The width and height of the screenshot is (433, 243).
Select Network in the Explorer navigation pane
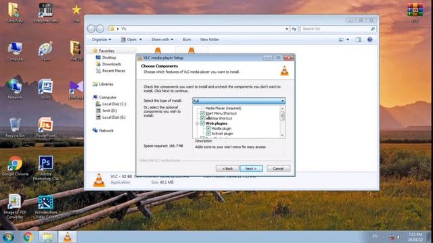click(106, 130)
